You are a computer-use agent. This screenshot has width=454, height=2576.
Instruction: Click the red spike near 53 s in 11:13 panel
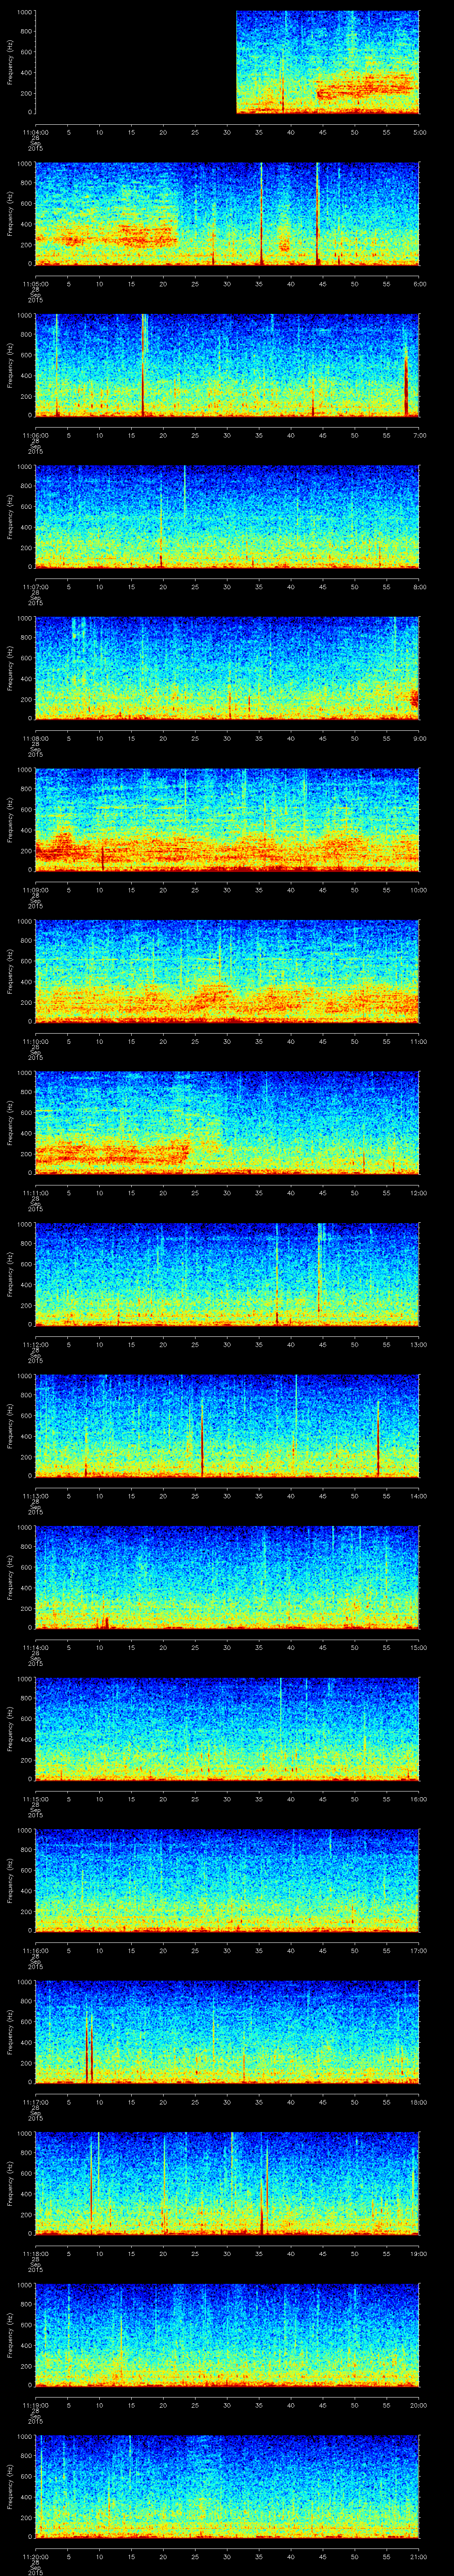378,1440
